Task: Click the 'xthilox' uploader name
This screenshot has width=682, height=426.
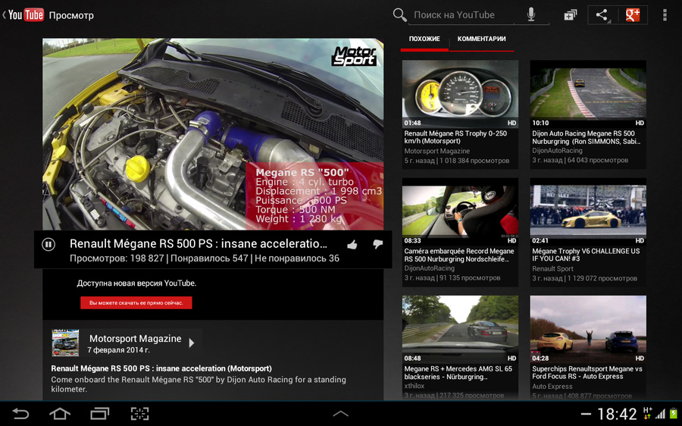Action: [414, 386]
